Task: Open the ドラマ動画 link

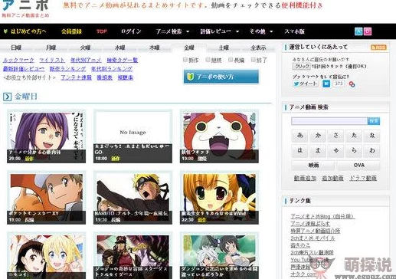Action: pos(363,178)
